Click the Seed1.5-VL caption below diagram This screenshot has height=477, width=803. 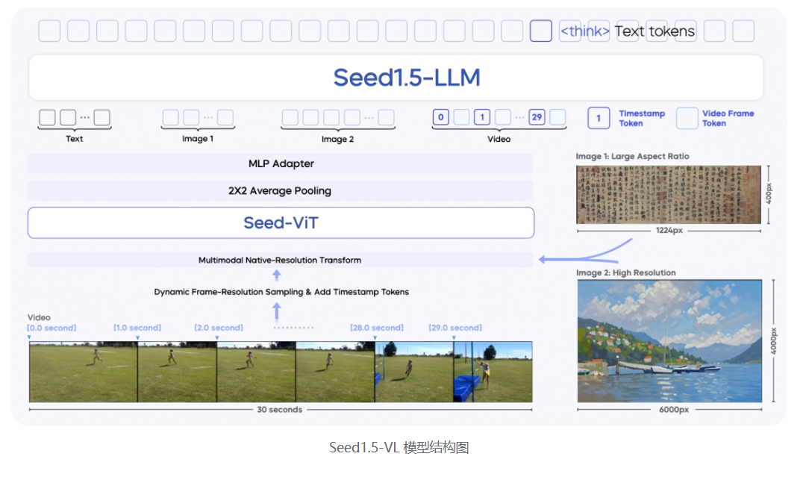click(399, 448)
